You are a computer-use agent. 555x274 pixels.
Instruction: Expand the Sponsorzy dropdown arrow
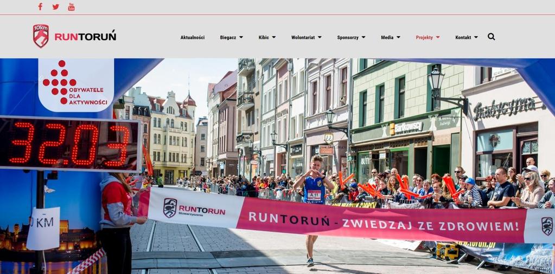coord(363,37)
